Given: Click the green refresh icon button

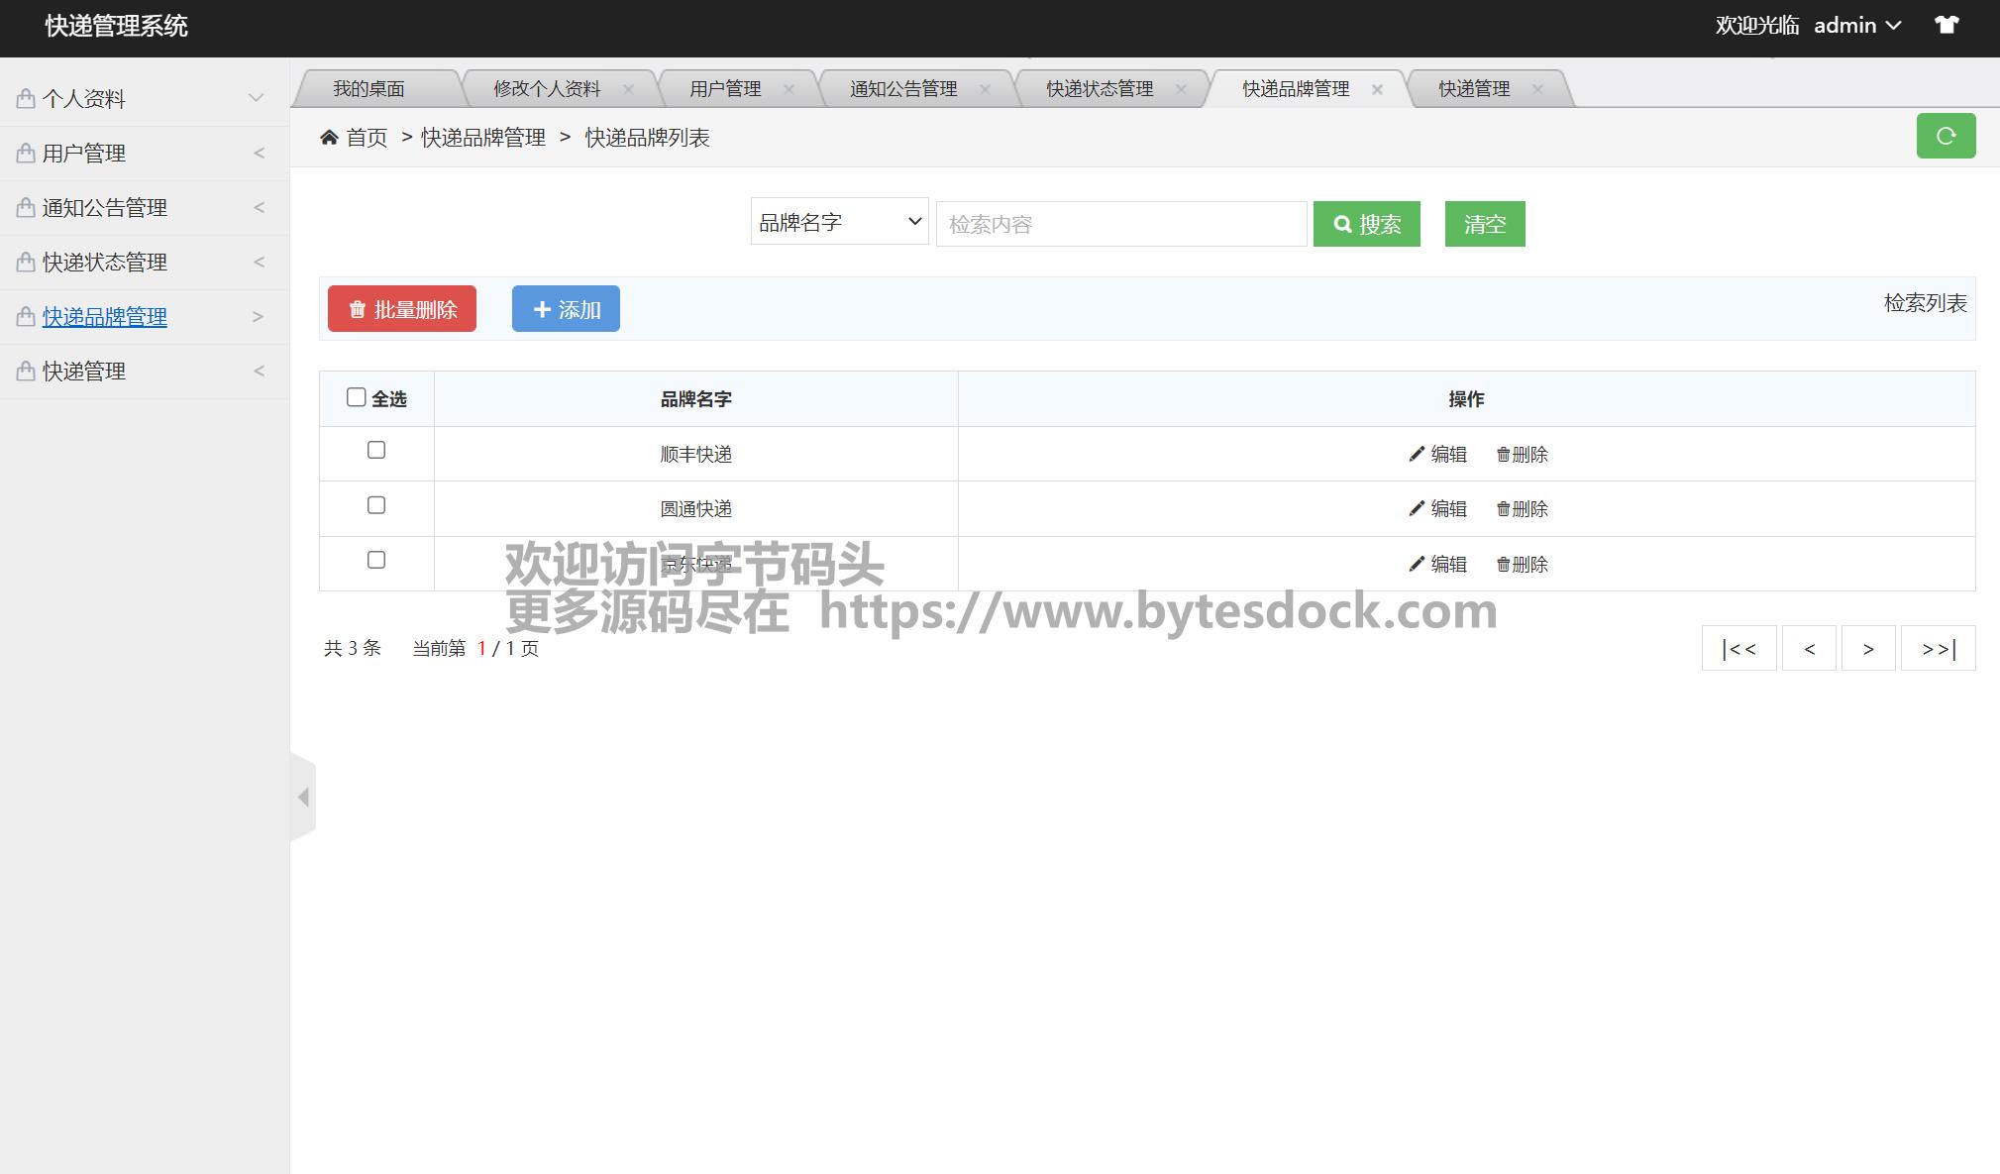Looking at the screenshot, I should pyautogui.click(x=1945, y=136).
